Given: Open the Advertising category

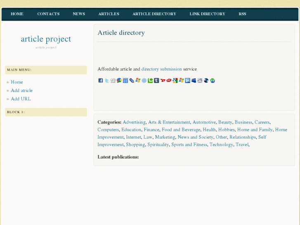Looking at the screenshot, I should pos(134,122).
